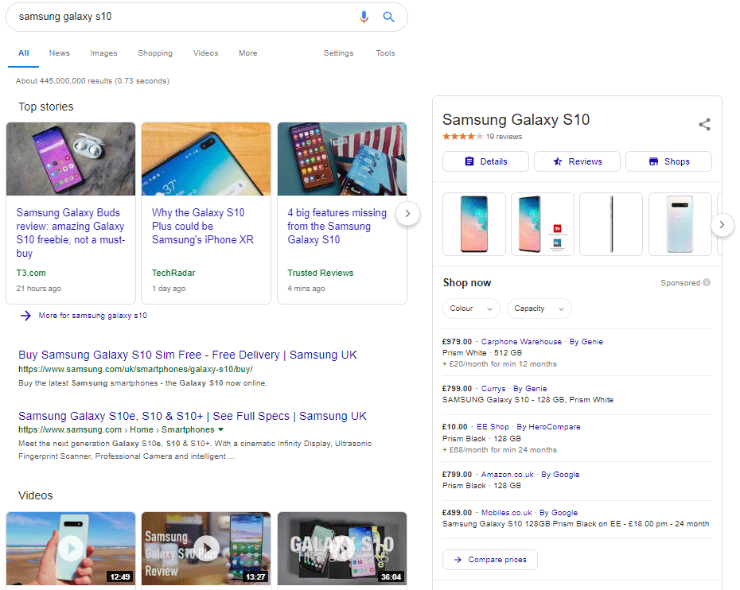Share the Samsung Galaxy S10 panel
Screen dimensions: 740x590
coord(704,124)
